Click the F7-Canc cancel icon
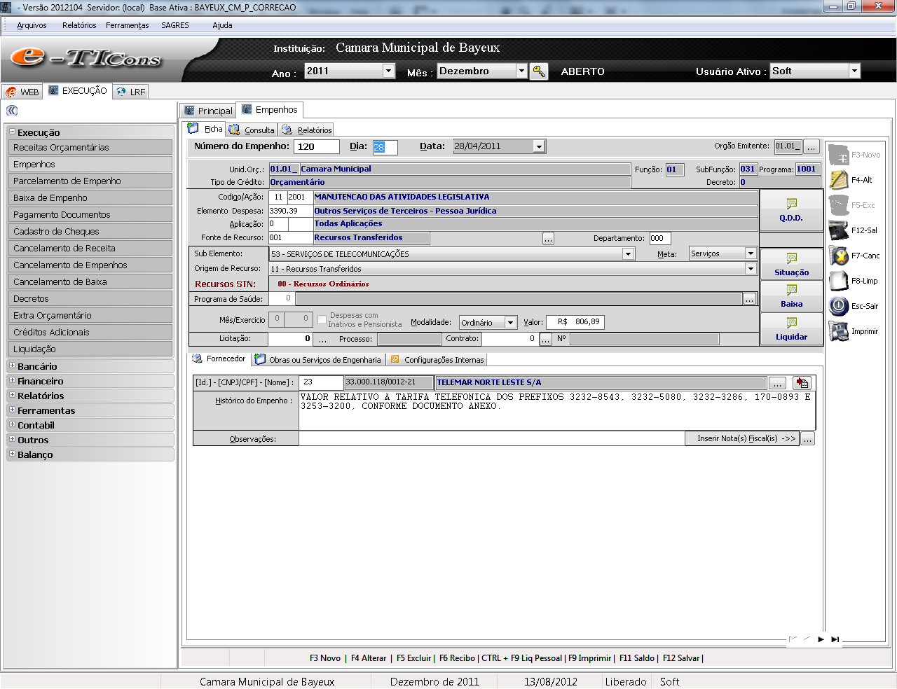The image size is (897, 689). (839, 256)
